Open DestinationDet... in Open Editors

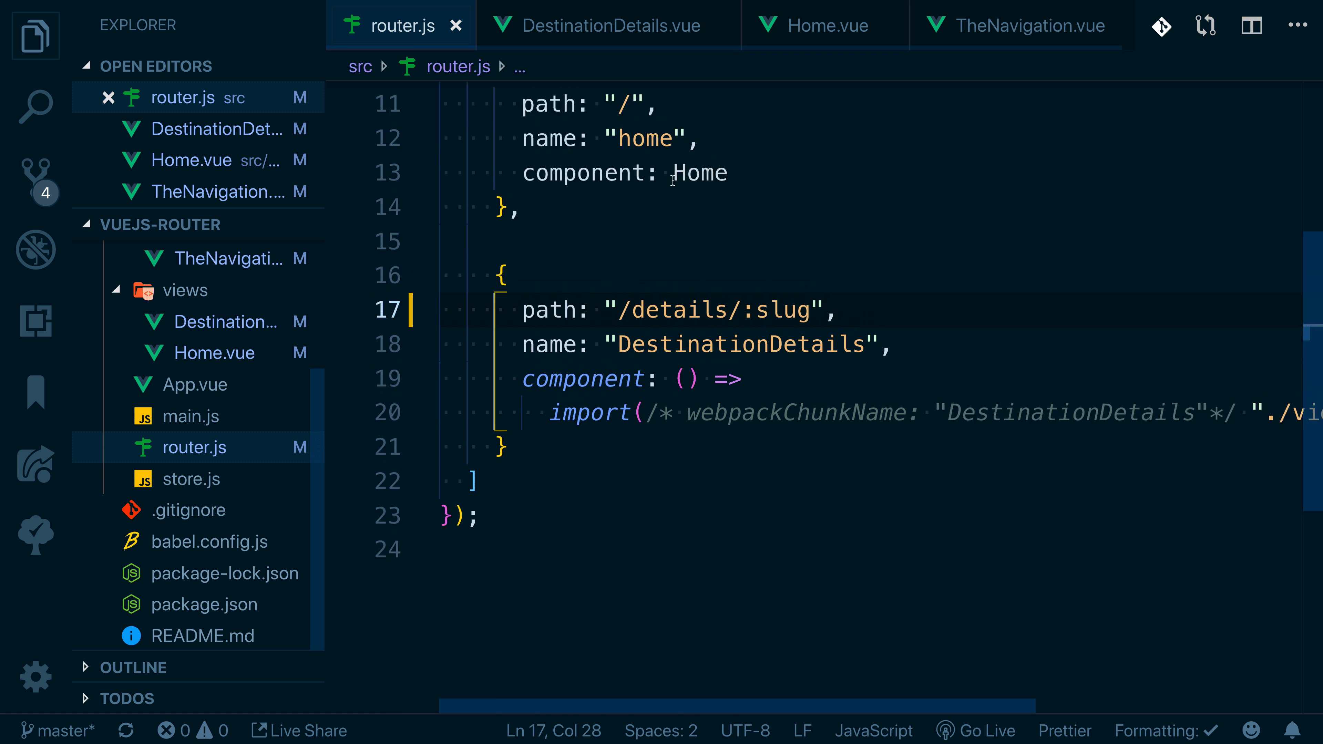[198, 129]
